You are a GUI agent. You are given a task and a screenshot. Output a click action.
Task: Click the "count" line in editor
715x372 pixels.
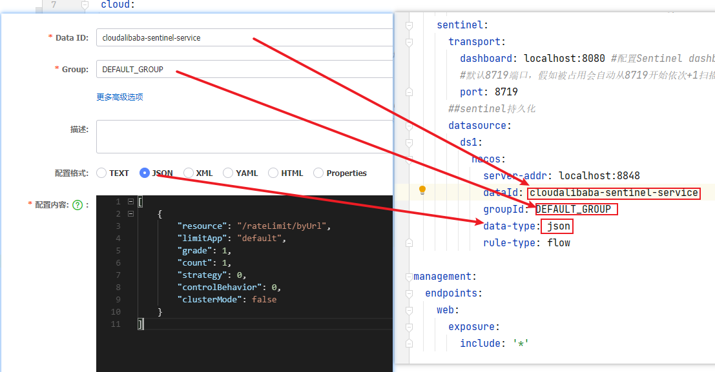tap(204, 263)
